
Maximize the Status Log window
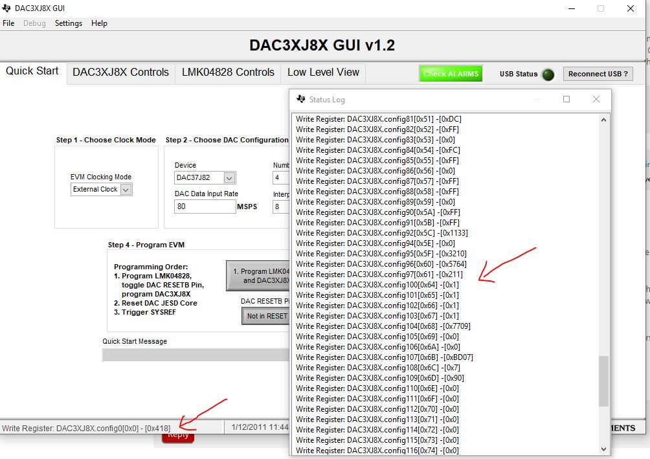click(566, 99)
